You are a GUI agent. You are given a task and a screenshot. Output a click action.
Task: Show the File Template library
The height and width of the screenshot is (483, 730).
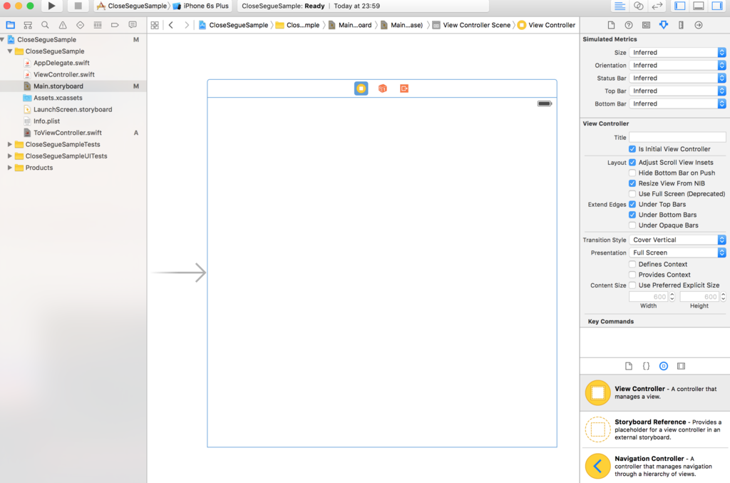pyautogui.click(x=629, y=366)
